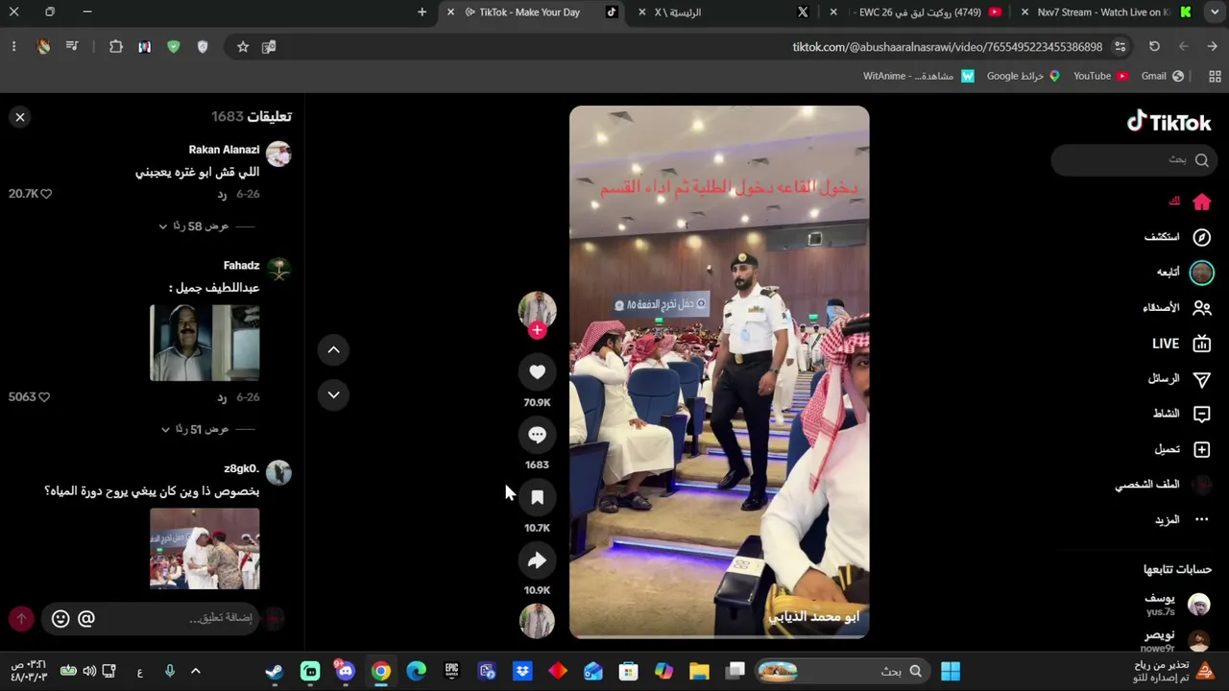This screenshot has width=1229, height=691.
Task: Bookmark this page with the star icon
Action: 243,47
